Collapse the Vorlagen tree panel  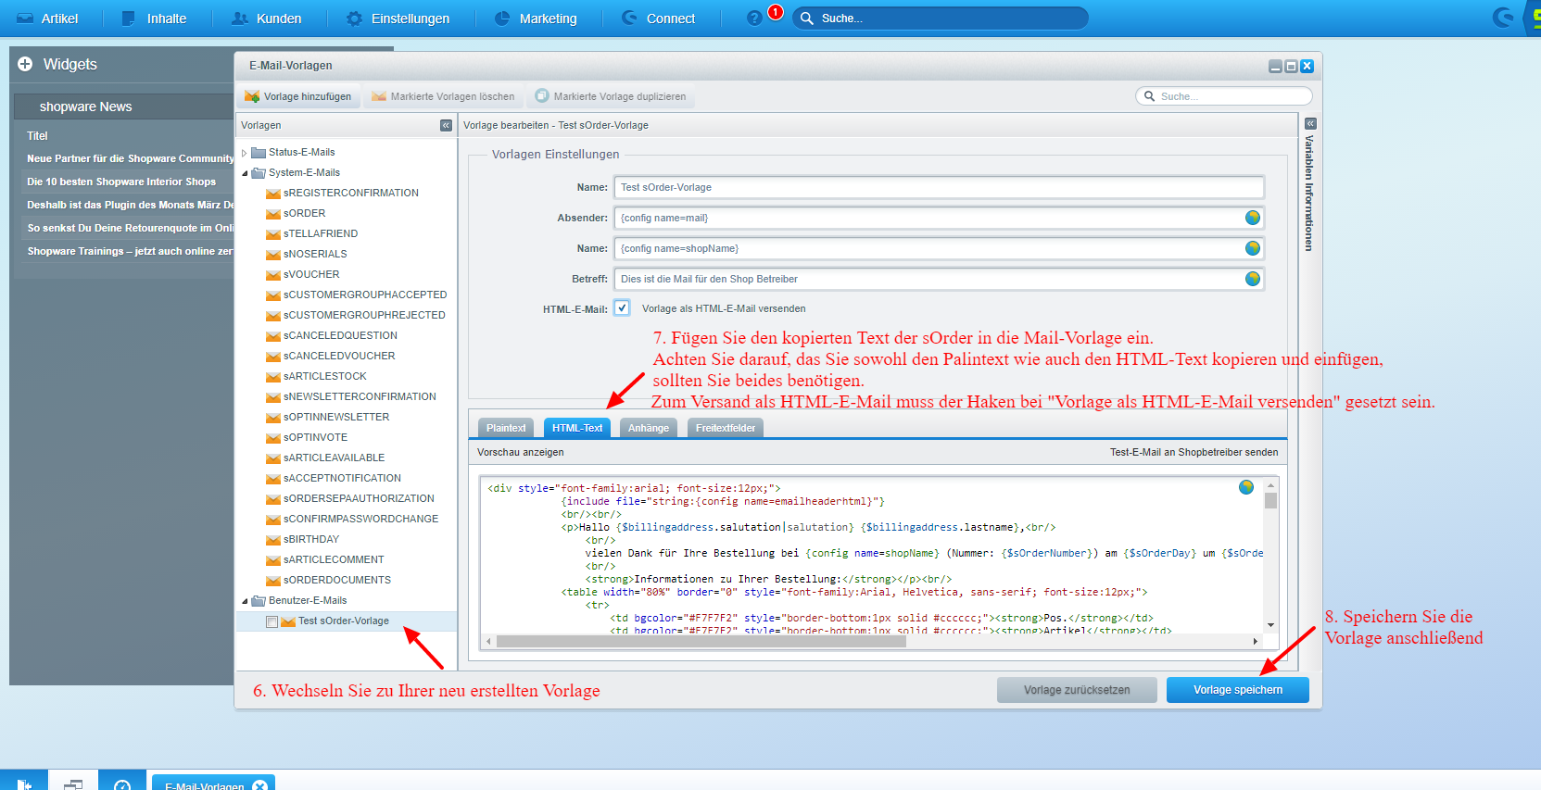pos(446,125)
